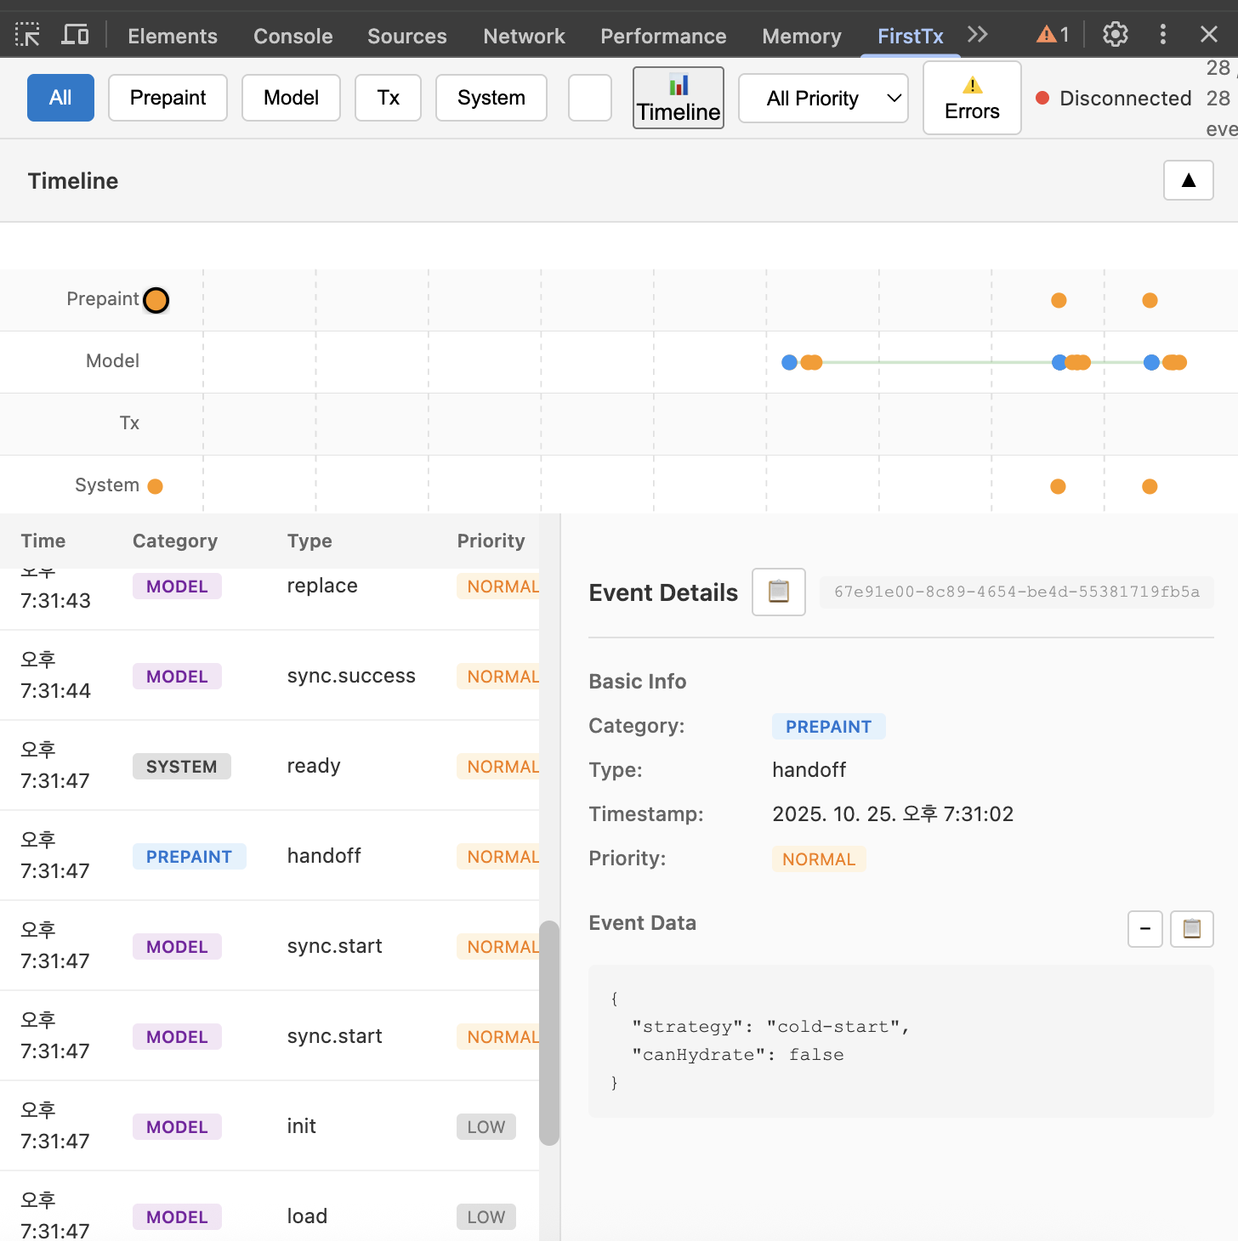
Task: Open the SYSTEM ready event row
Action: pyautogui.click(x=270, y=766)
